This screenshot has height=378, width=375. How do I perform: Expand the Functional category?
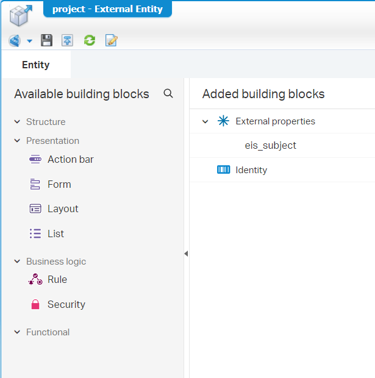17,332
